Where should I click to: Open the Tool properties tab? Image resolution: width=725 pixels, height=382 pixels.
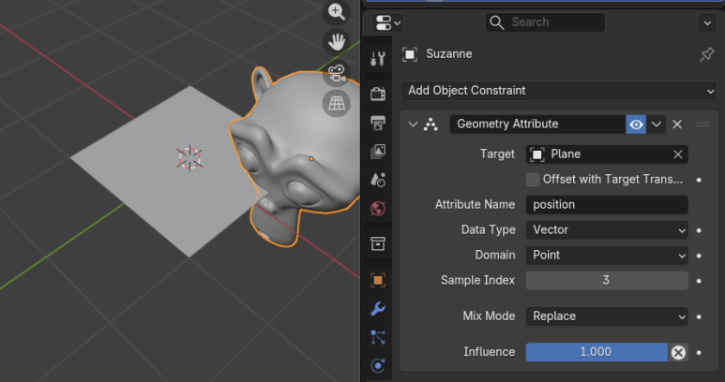coord(378,59)
